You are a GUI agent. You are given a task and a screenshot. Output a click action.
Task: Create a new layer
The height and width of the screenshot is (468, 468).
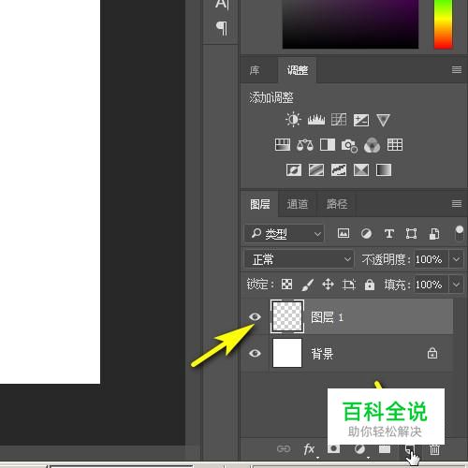tap(410, 449)
